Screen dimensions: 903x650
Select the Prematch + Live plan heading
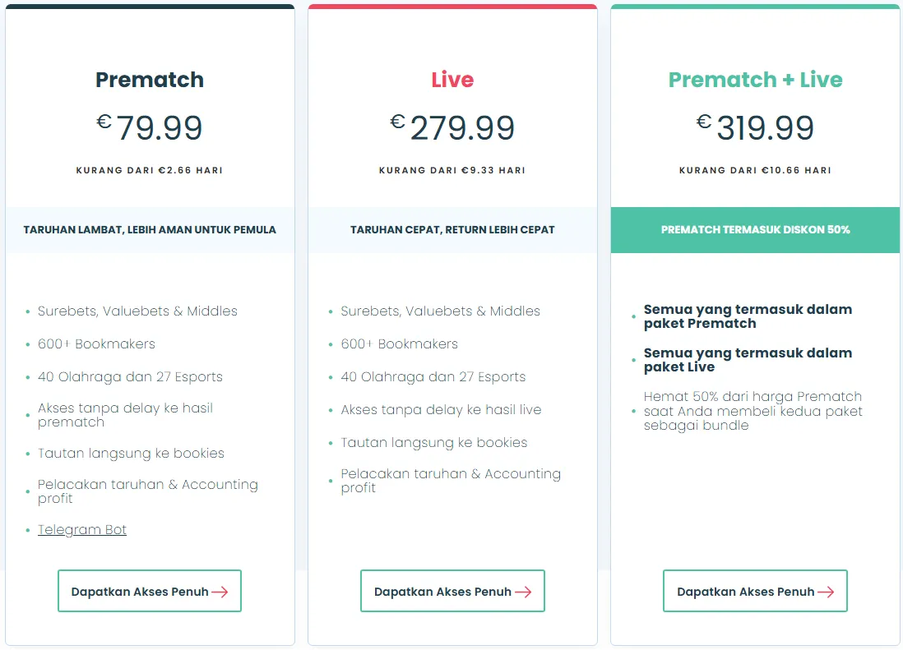pos(755,80)
